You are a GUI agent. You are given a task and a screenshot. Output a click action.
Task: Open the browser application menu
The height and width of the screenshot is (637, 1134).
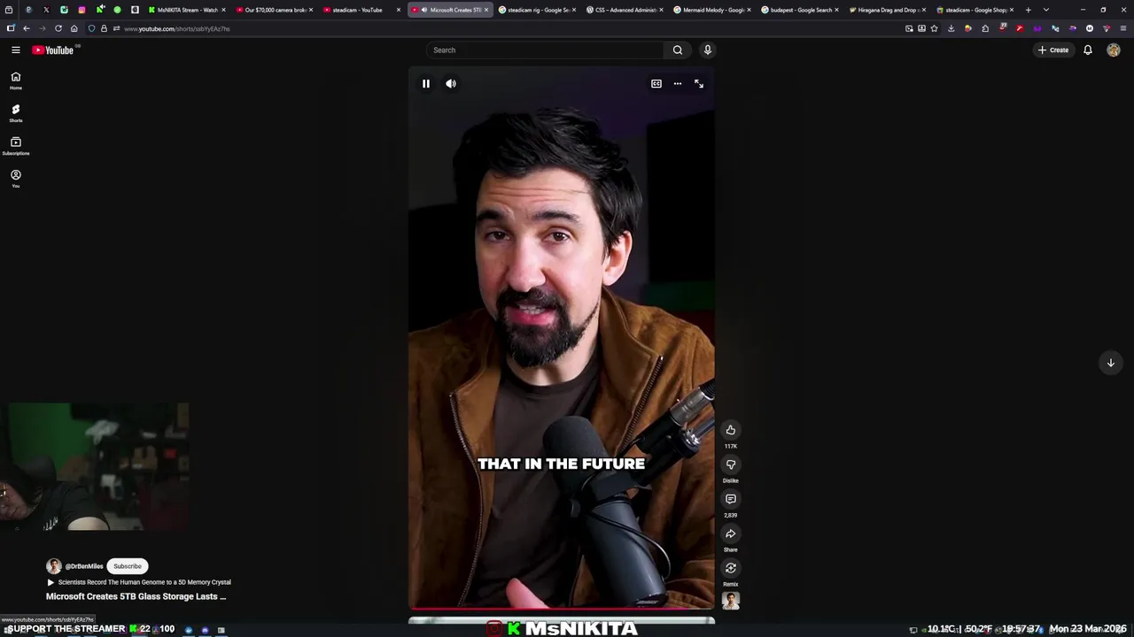(1123, 28)
